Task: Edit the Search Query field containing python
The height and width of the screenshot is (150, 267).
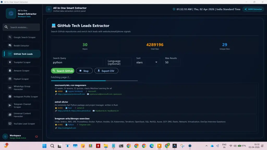Action: tap(77, 62)
